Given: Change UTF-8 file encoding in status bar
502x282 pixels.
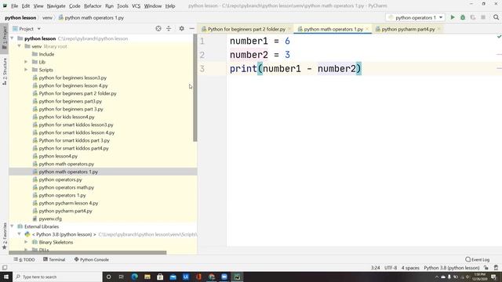Looking at the screenshot, I should pos(391,268).
